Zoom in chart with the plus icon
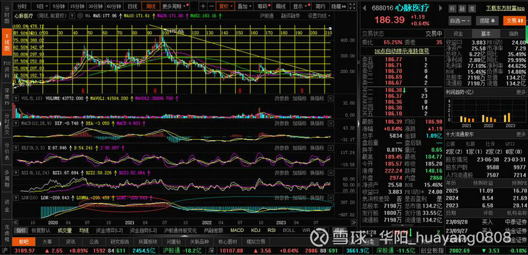 tap(203, 7)
